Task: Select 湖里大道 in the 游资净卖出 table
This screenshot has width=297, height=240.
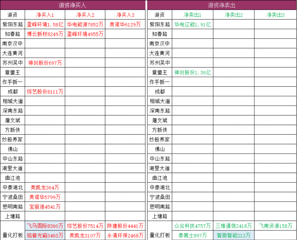Action: point(160,168)
